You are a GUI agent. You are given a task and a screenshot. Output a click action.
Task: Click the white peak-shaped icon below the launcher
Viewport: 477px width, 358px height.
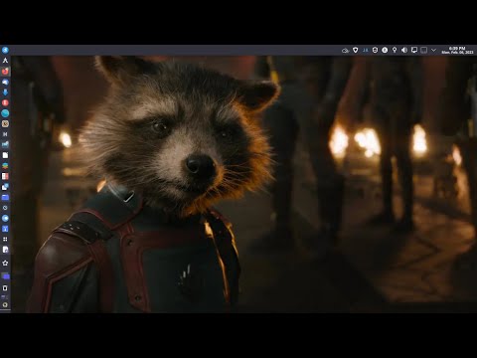5,61
